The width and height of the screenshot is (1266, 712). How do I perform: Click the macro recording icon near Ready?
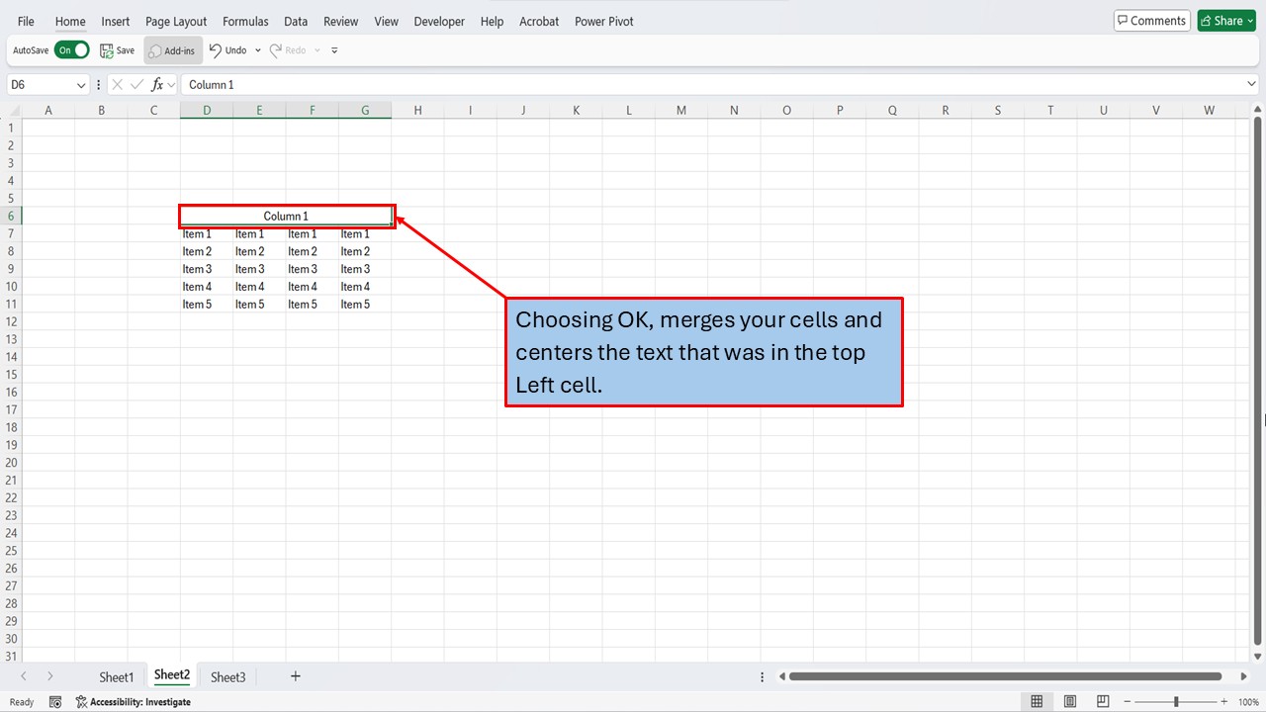(55, 701)
